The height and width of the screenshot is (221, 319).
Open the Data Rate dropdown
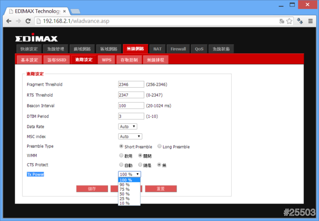(128, 126)
